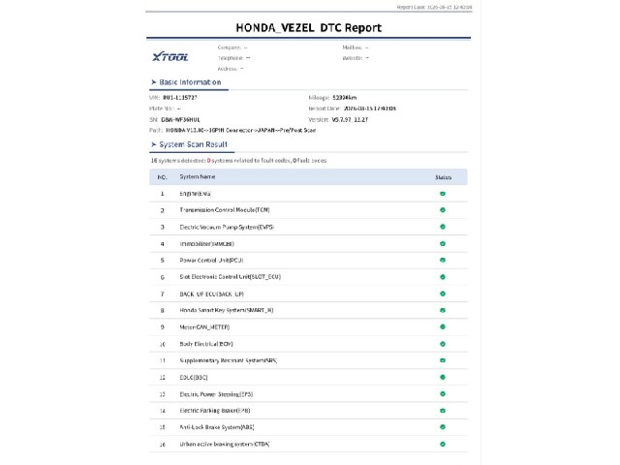Click the VIN value RU1-1135727
The image size is (620, 465).
pos(180,97)
